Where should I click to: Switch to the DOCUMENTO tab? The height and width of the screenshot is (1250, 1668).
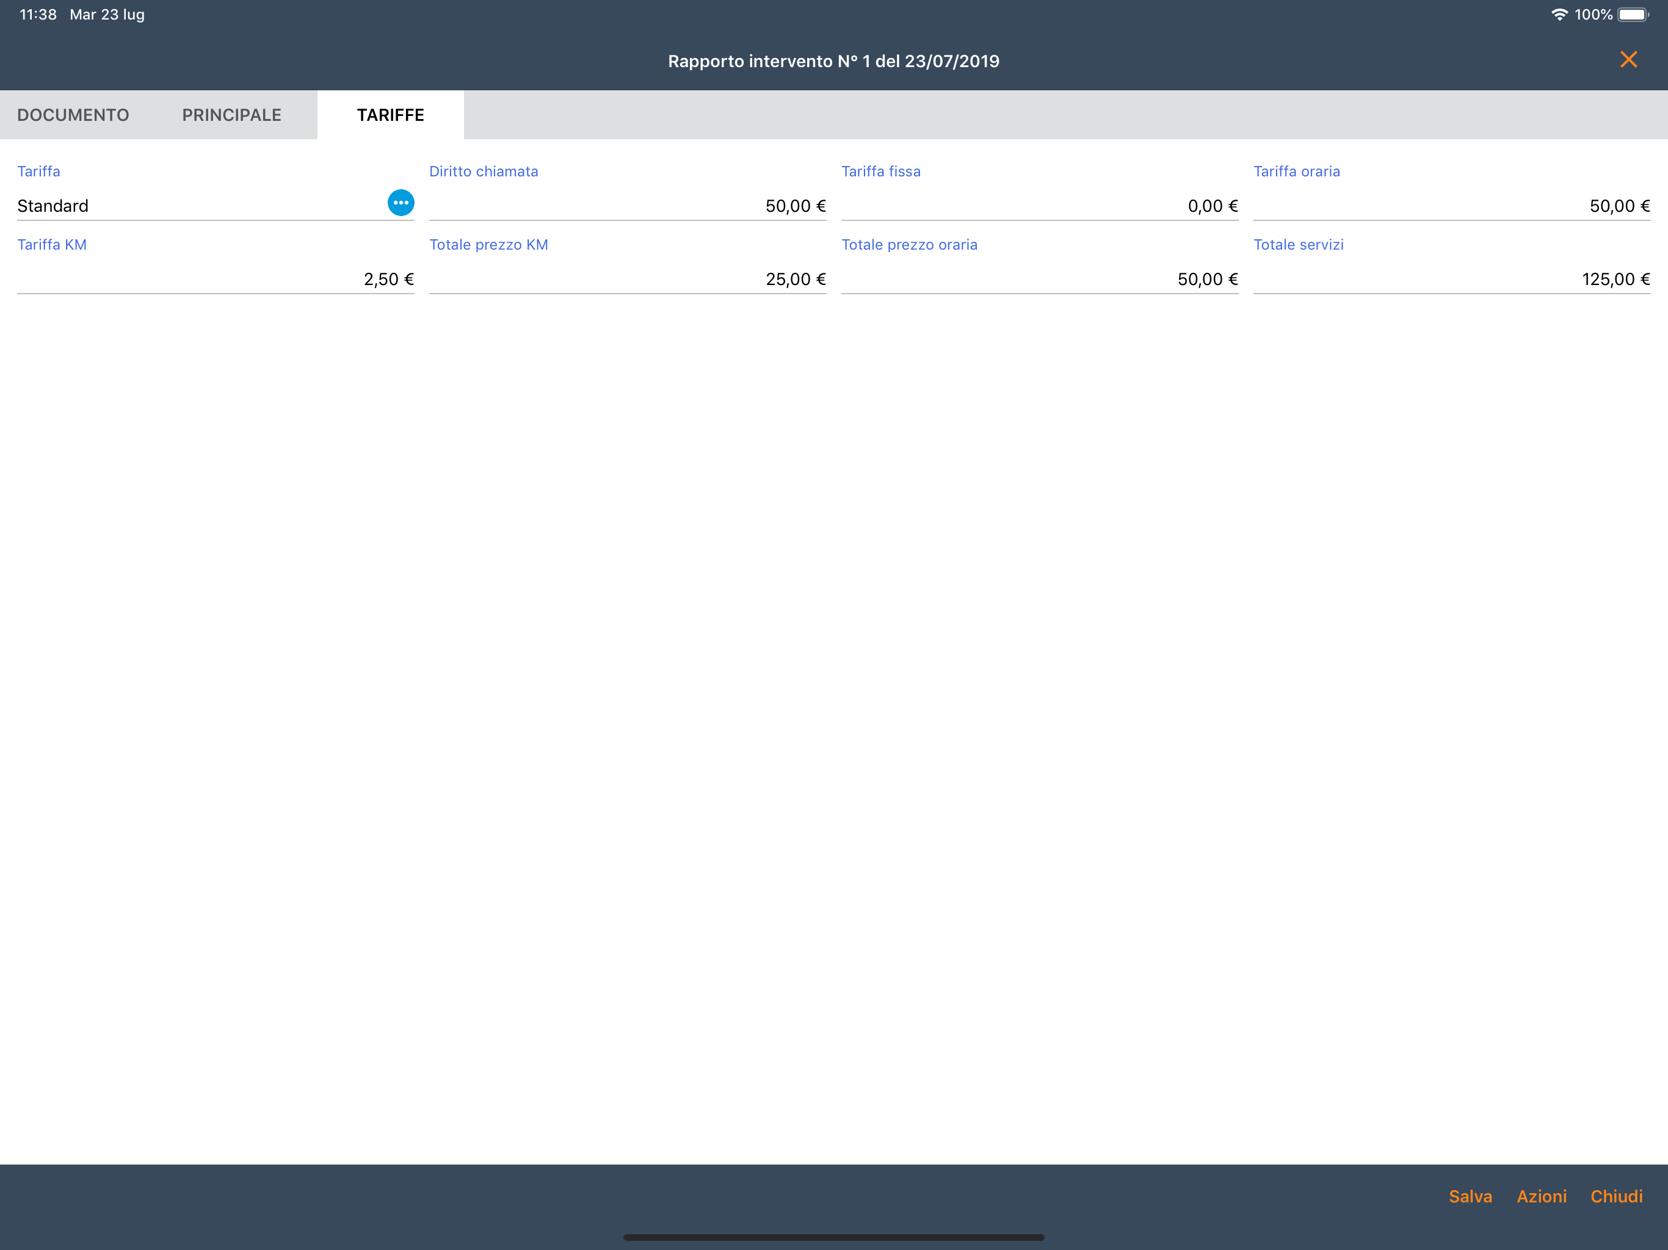click(x=73, y=115)
